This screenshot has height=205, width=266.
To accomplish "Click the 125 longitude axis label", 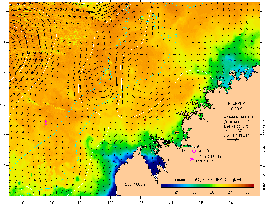I will (x=200, y=203).
